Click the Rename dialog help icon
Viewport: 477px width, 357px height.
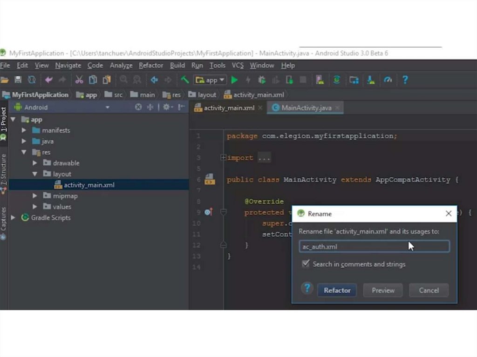click(307, 289)
